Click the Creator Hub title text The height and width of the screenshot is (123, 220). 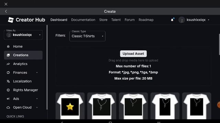(x=31, y=20)
